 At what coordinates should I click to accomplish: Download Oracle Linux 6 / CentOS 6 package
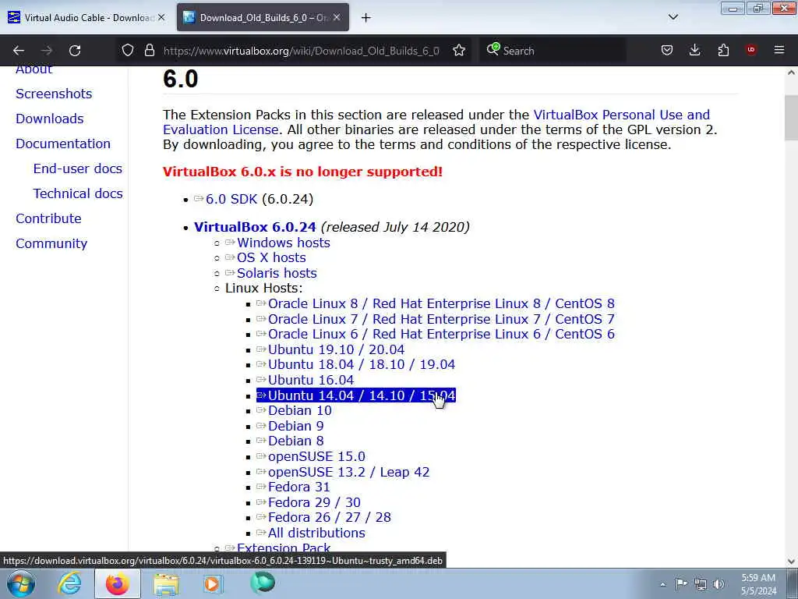pyautogui.click(x=441, y=334)
